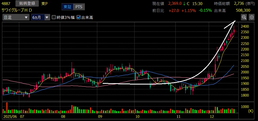Click the 東P market label
This screenshot has height=121, width=258.
pos(44,3)
